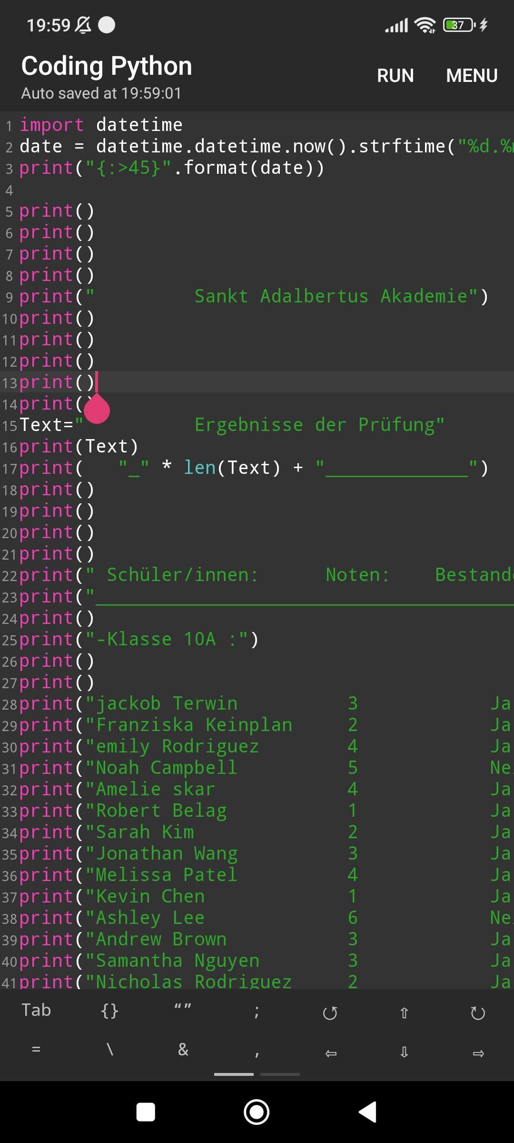Image resolution: width=514 pixels, height=1143 pixels.
Task: Tap the right arrow navigation icon
Action: click(x=478, y=1051)
